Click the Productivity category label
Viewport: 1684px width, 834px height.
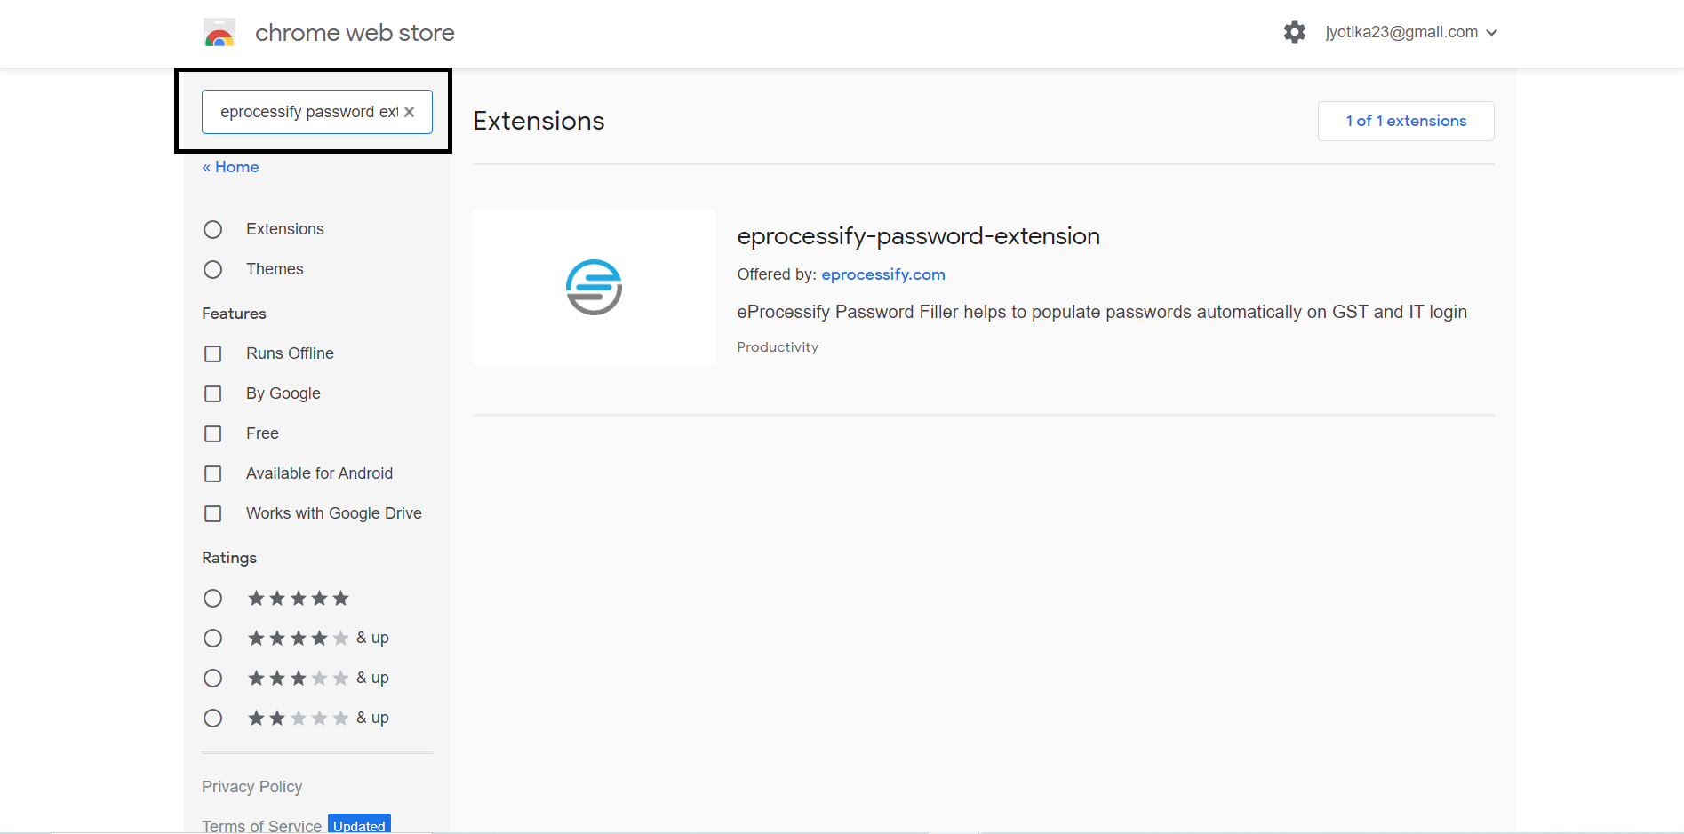[778, 347]
